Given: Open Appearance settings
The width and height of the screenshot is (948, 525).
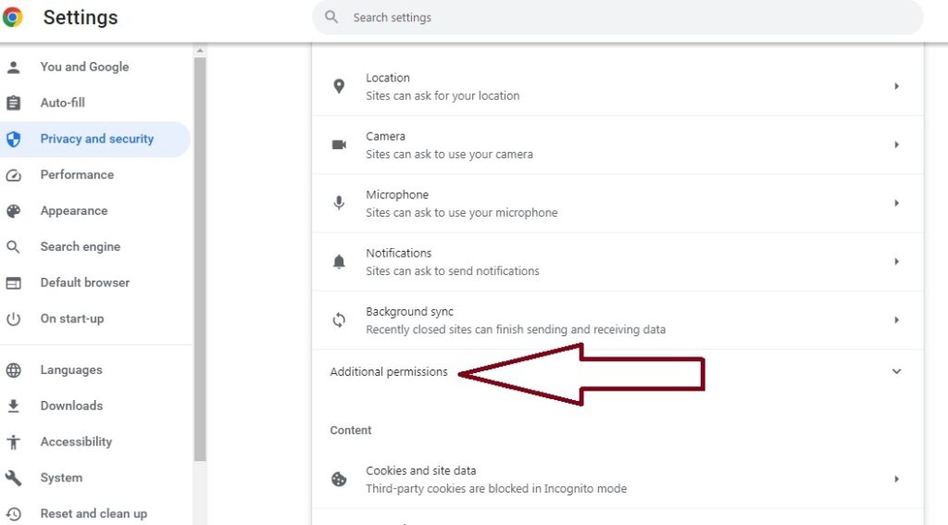Looking at the screenshot, I should click(x=95, y=211).
